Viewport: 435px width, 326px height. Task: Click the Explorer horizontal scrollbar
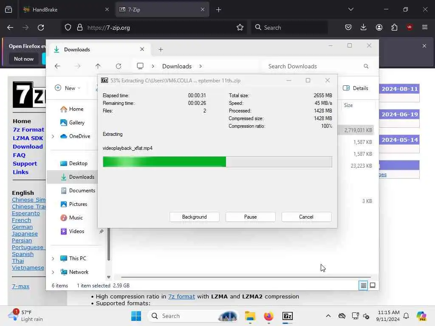coord(246,277)
